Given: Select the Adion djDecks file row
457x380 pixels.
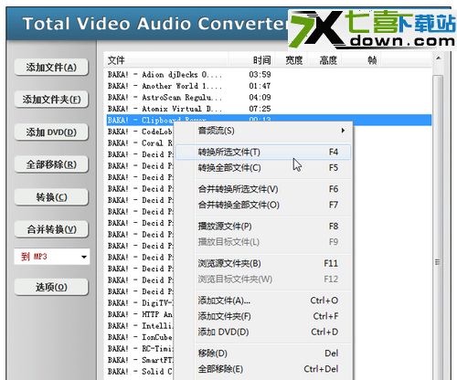Looking at the screenshot, I should (x=269, y=74).
